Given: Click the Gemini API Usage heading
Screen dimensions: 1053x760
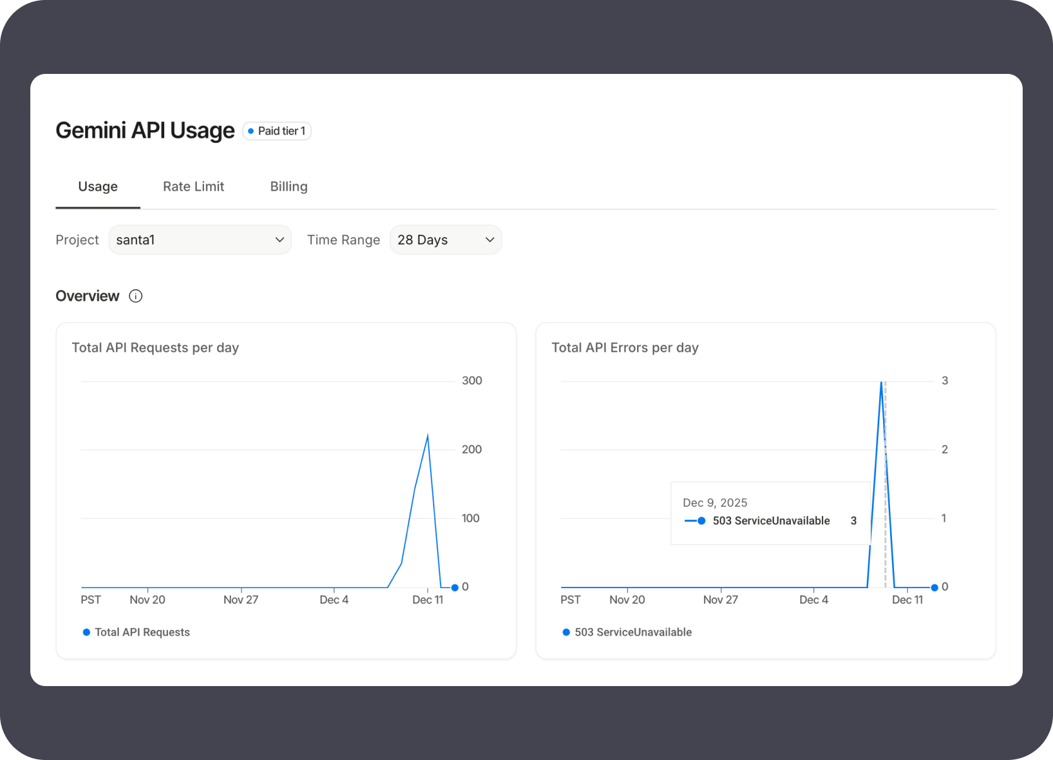Looking at the screenshot, I should [x=145, y=130].
